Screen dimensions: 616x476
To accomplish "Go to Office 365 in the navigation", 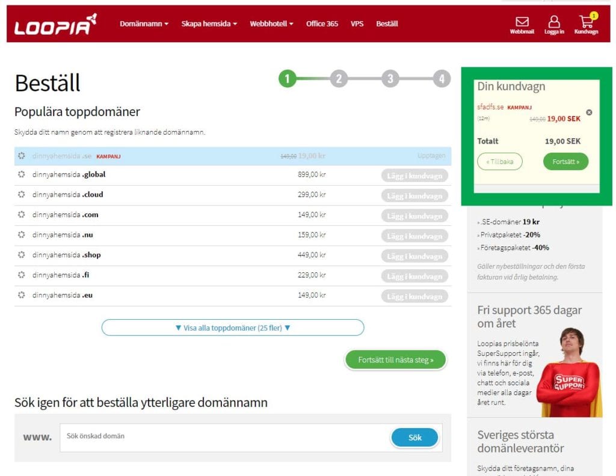I will (322, 23).
